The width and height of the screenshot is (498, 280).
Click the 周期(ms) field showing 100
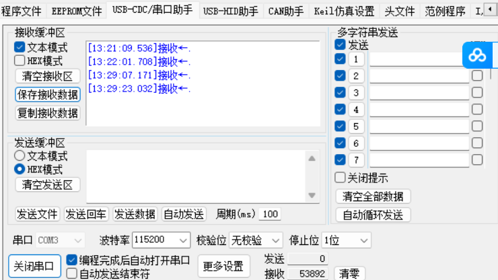(271, 214)
